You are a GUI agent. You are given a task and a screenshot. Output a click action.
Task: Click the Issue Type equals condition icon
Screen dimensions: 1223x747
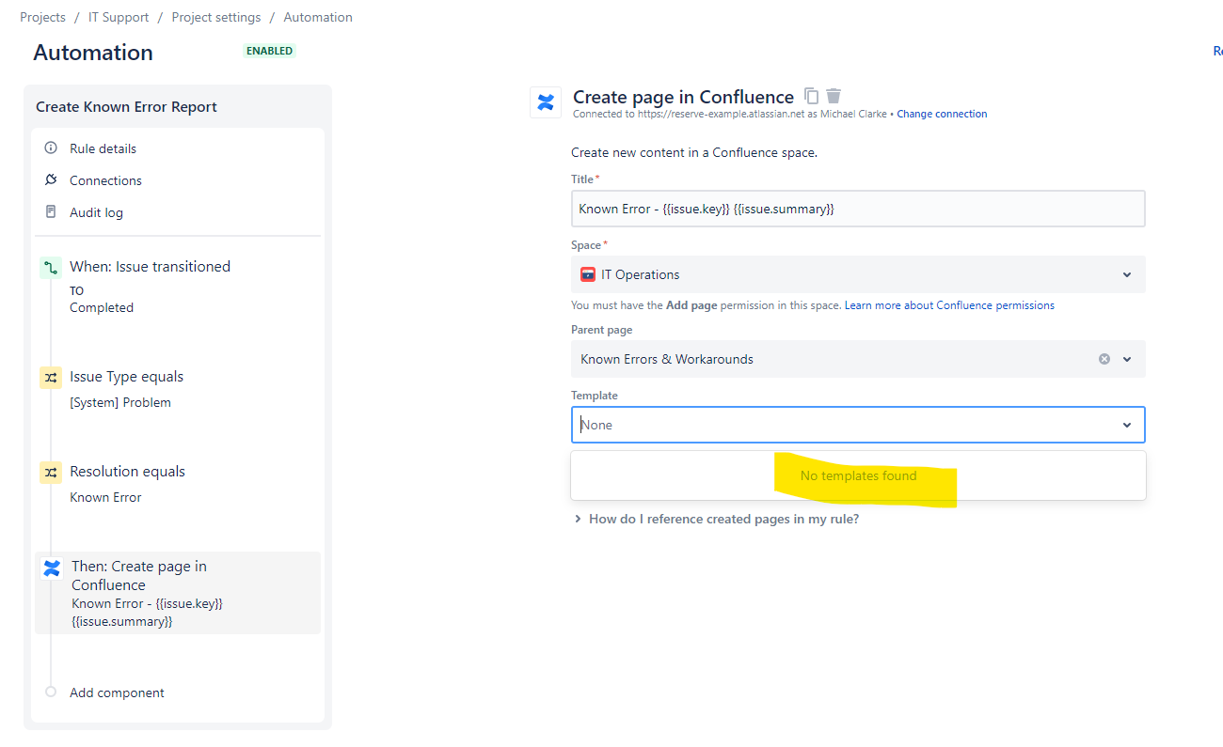tap(51, 378)
